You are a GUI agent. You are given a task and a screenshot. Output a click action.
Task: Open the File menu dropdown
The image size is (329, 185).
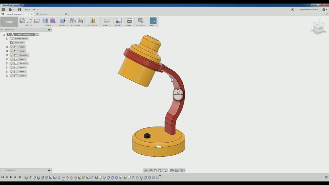[11, 10]
